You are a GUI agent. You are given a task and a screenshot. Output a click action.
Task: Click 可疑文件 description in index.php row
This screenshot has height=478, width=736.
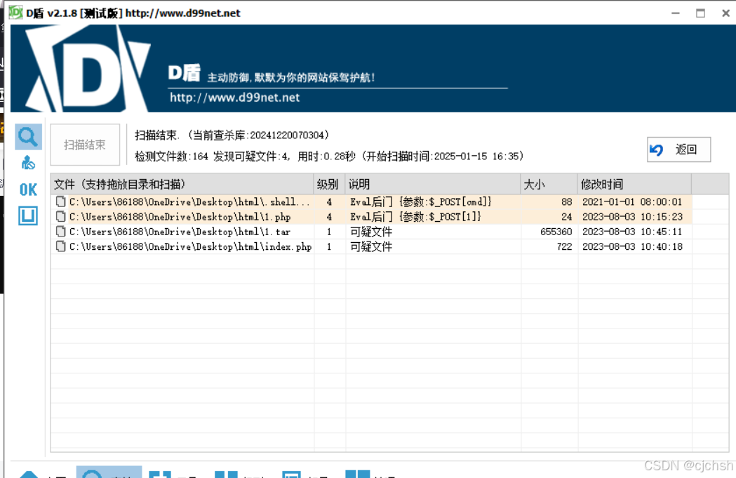point(371,247)
